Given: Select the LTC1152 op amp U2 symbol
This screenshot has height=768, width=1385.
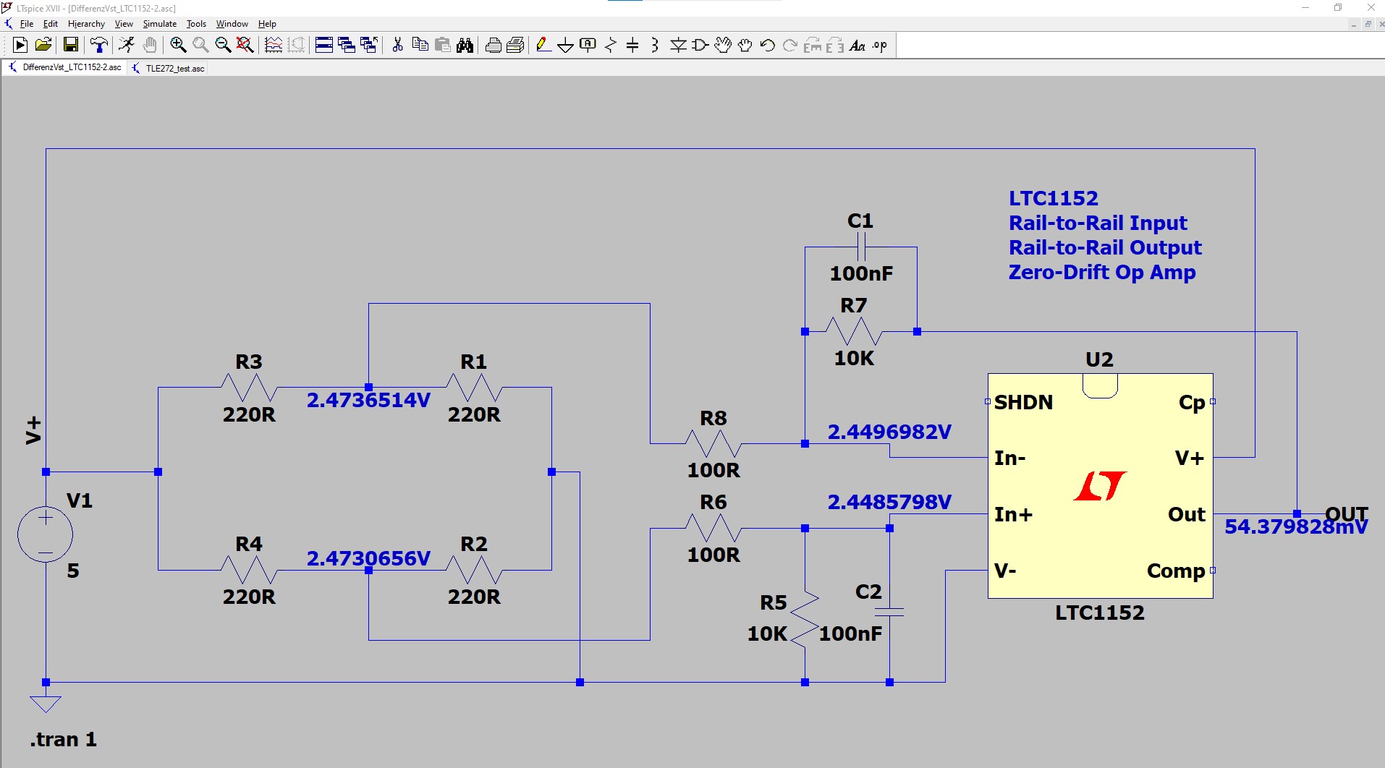Looking at the screenshot, I should pyautogui.click(x=1100, y=486).
